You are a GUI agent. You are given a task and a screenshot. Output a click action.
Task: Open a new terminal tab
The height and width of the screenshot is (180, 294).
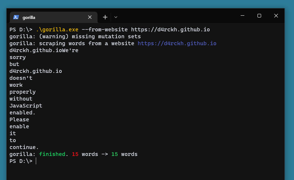coord(105,17)
